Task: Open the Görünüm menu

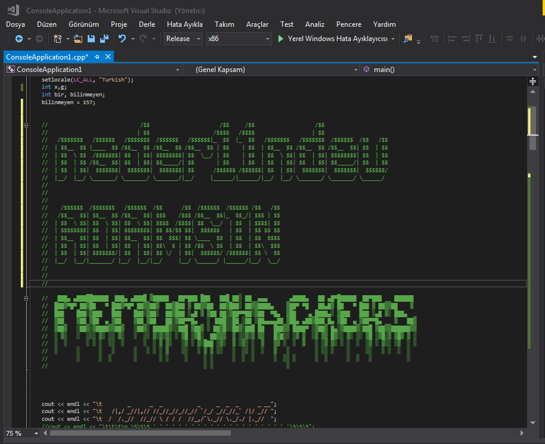Action: [x=83, y=24]
